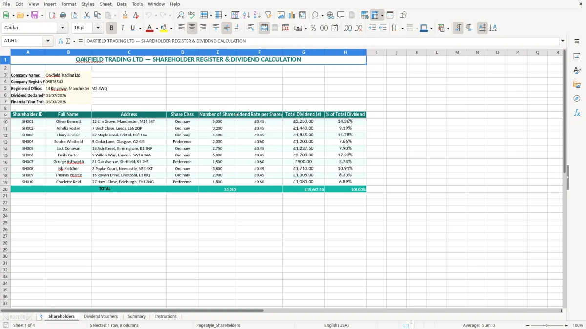
Task: Open underline style dropdown arrow
Action: click(140, 28)
